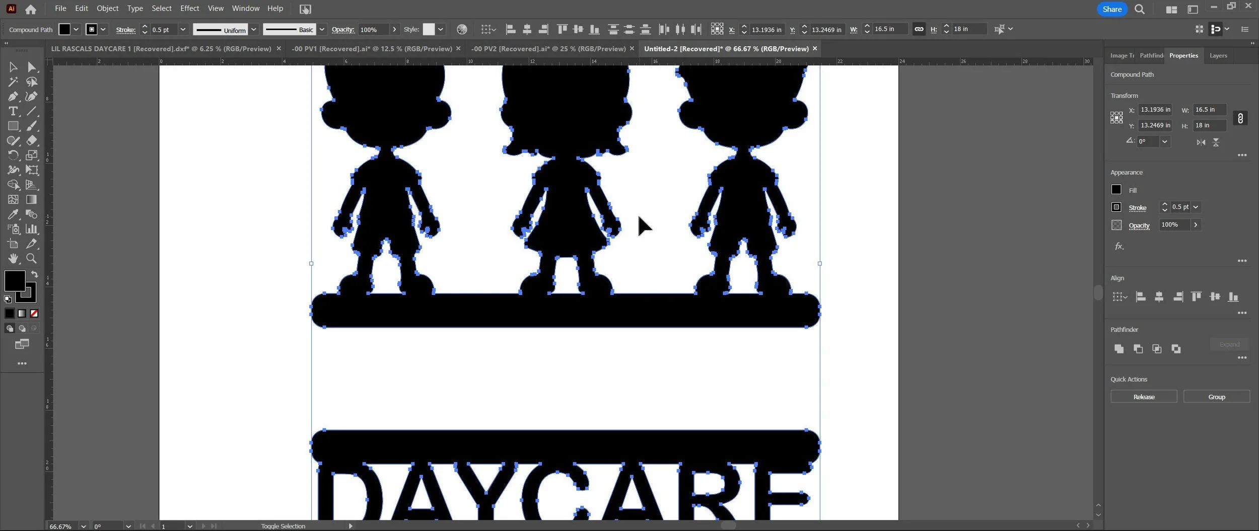Select the Mesh tool
This screenshot has width=1259, height=531.
(x=13, y=199)
